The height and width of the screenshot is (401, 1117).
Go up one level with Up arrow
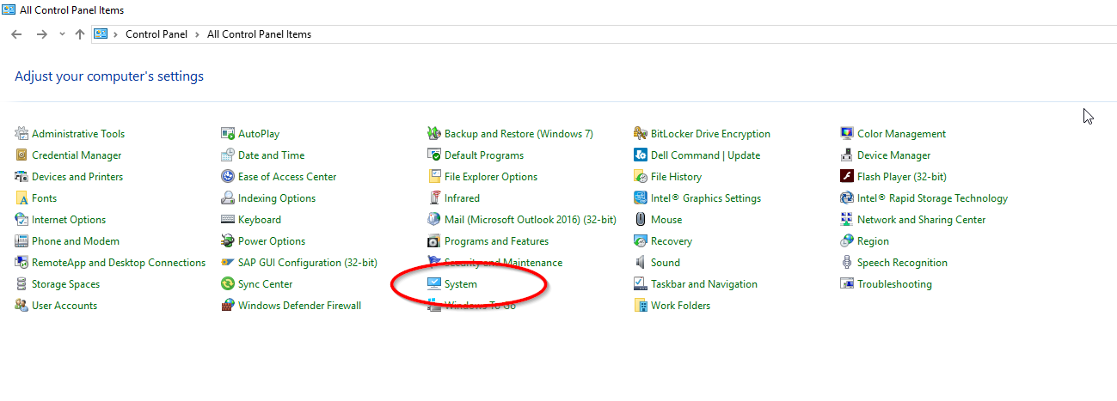(80, 34)
